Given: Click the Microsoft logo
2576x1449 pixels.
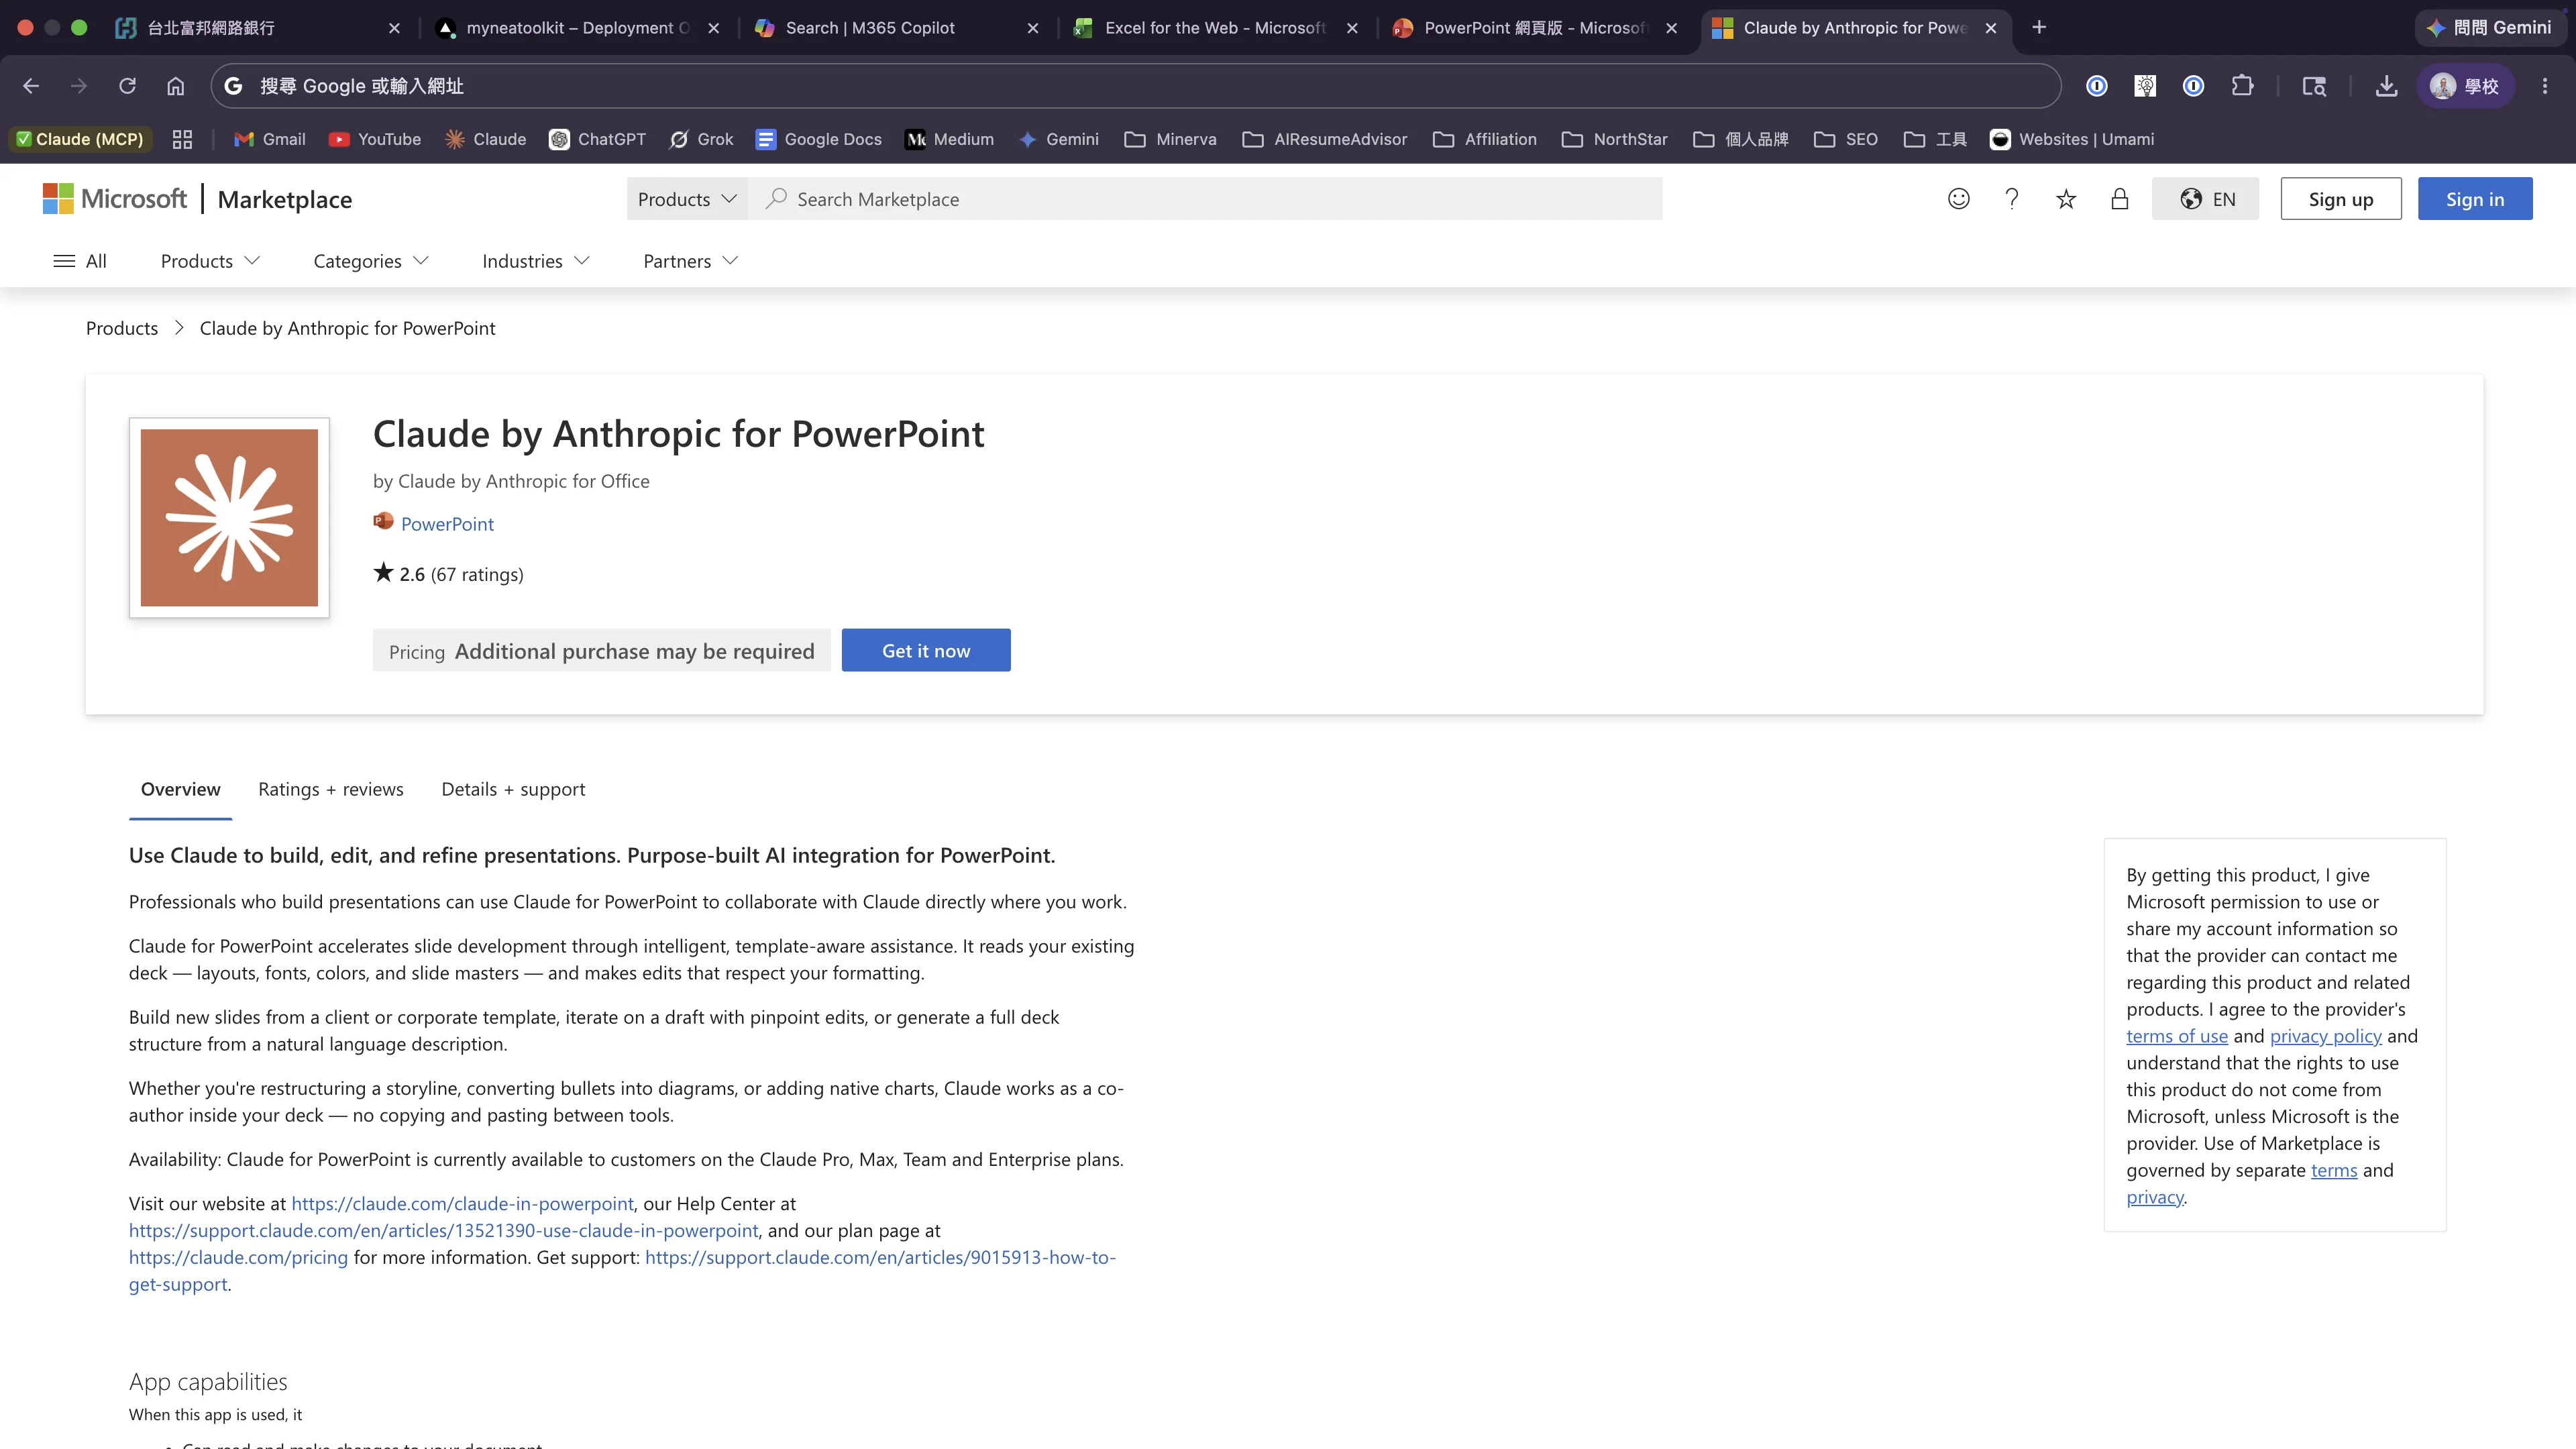Looking at the screenshot, I should click(115, 199).
